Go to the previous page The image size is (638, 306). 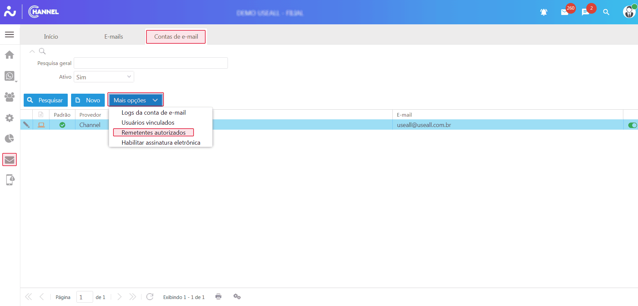(42, 297)
